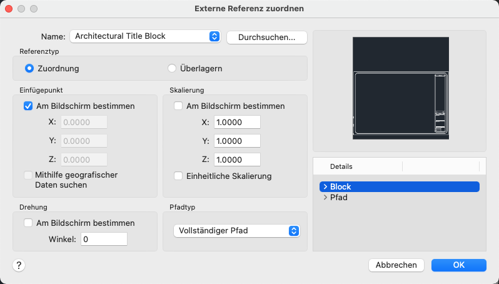Viewport: 499px width, 284px height.
Task: Click the title block preview thumbnail
Action: click(x=401, y=88)
